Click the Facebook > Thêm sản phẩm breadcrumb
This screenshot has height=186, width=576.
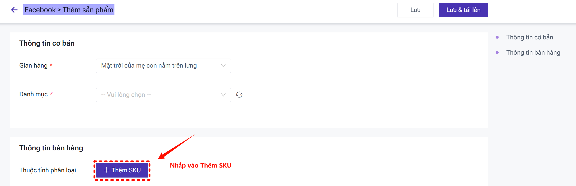69,10
